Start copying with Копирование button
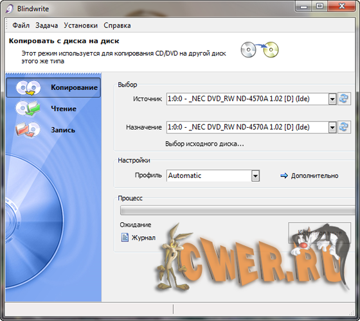This screenshot has height=321, width=360. click(319, 232)
